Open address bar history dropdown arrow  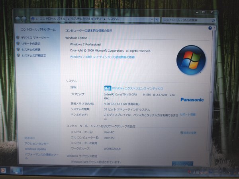click(152, 20)
